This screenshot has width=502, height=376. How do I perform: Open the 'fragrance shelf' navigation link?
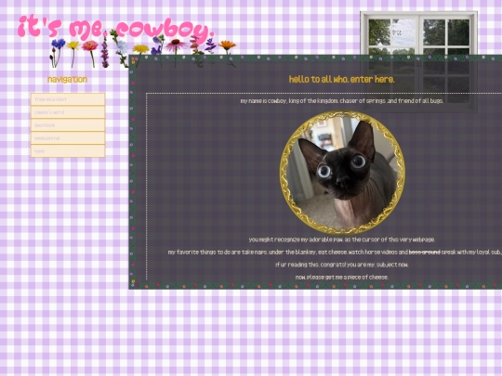pos(68,99)
